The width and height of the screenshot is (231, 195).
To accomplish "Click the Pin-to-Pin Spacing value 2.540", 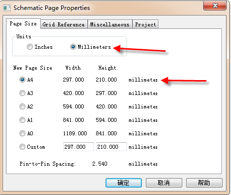I will [100, 164].
